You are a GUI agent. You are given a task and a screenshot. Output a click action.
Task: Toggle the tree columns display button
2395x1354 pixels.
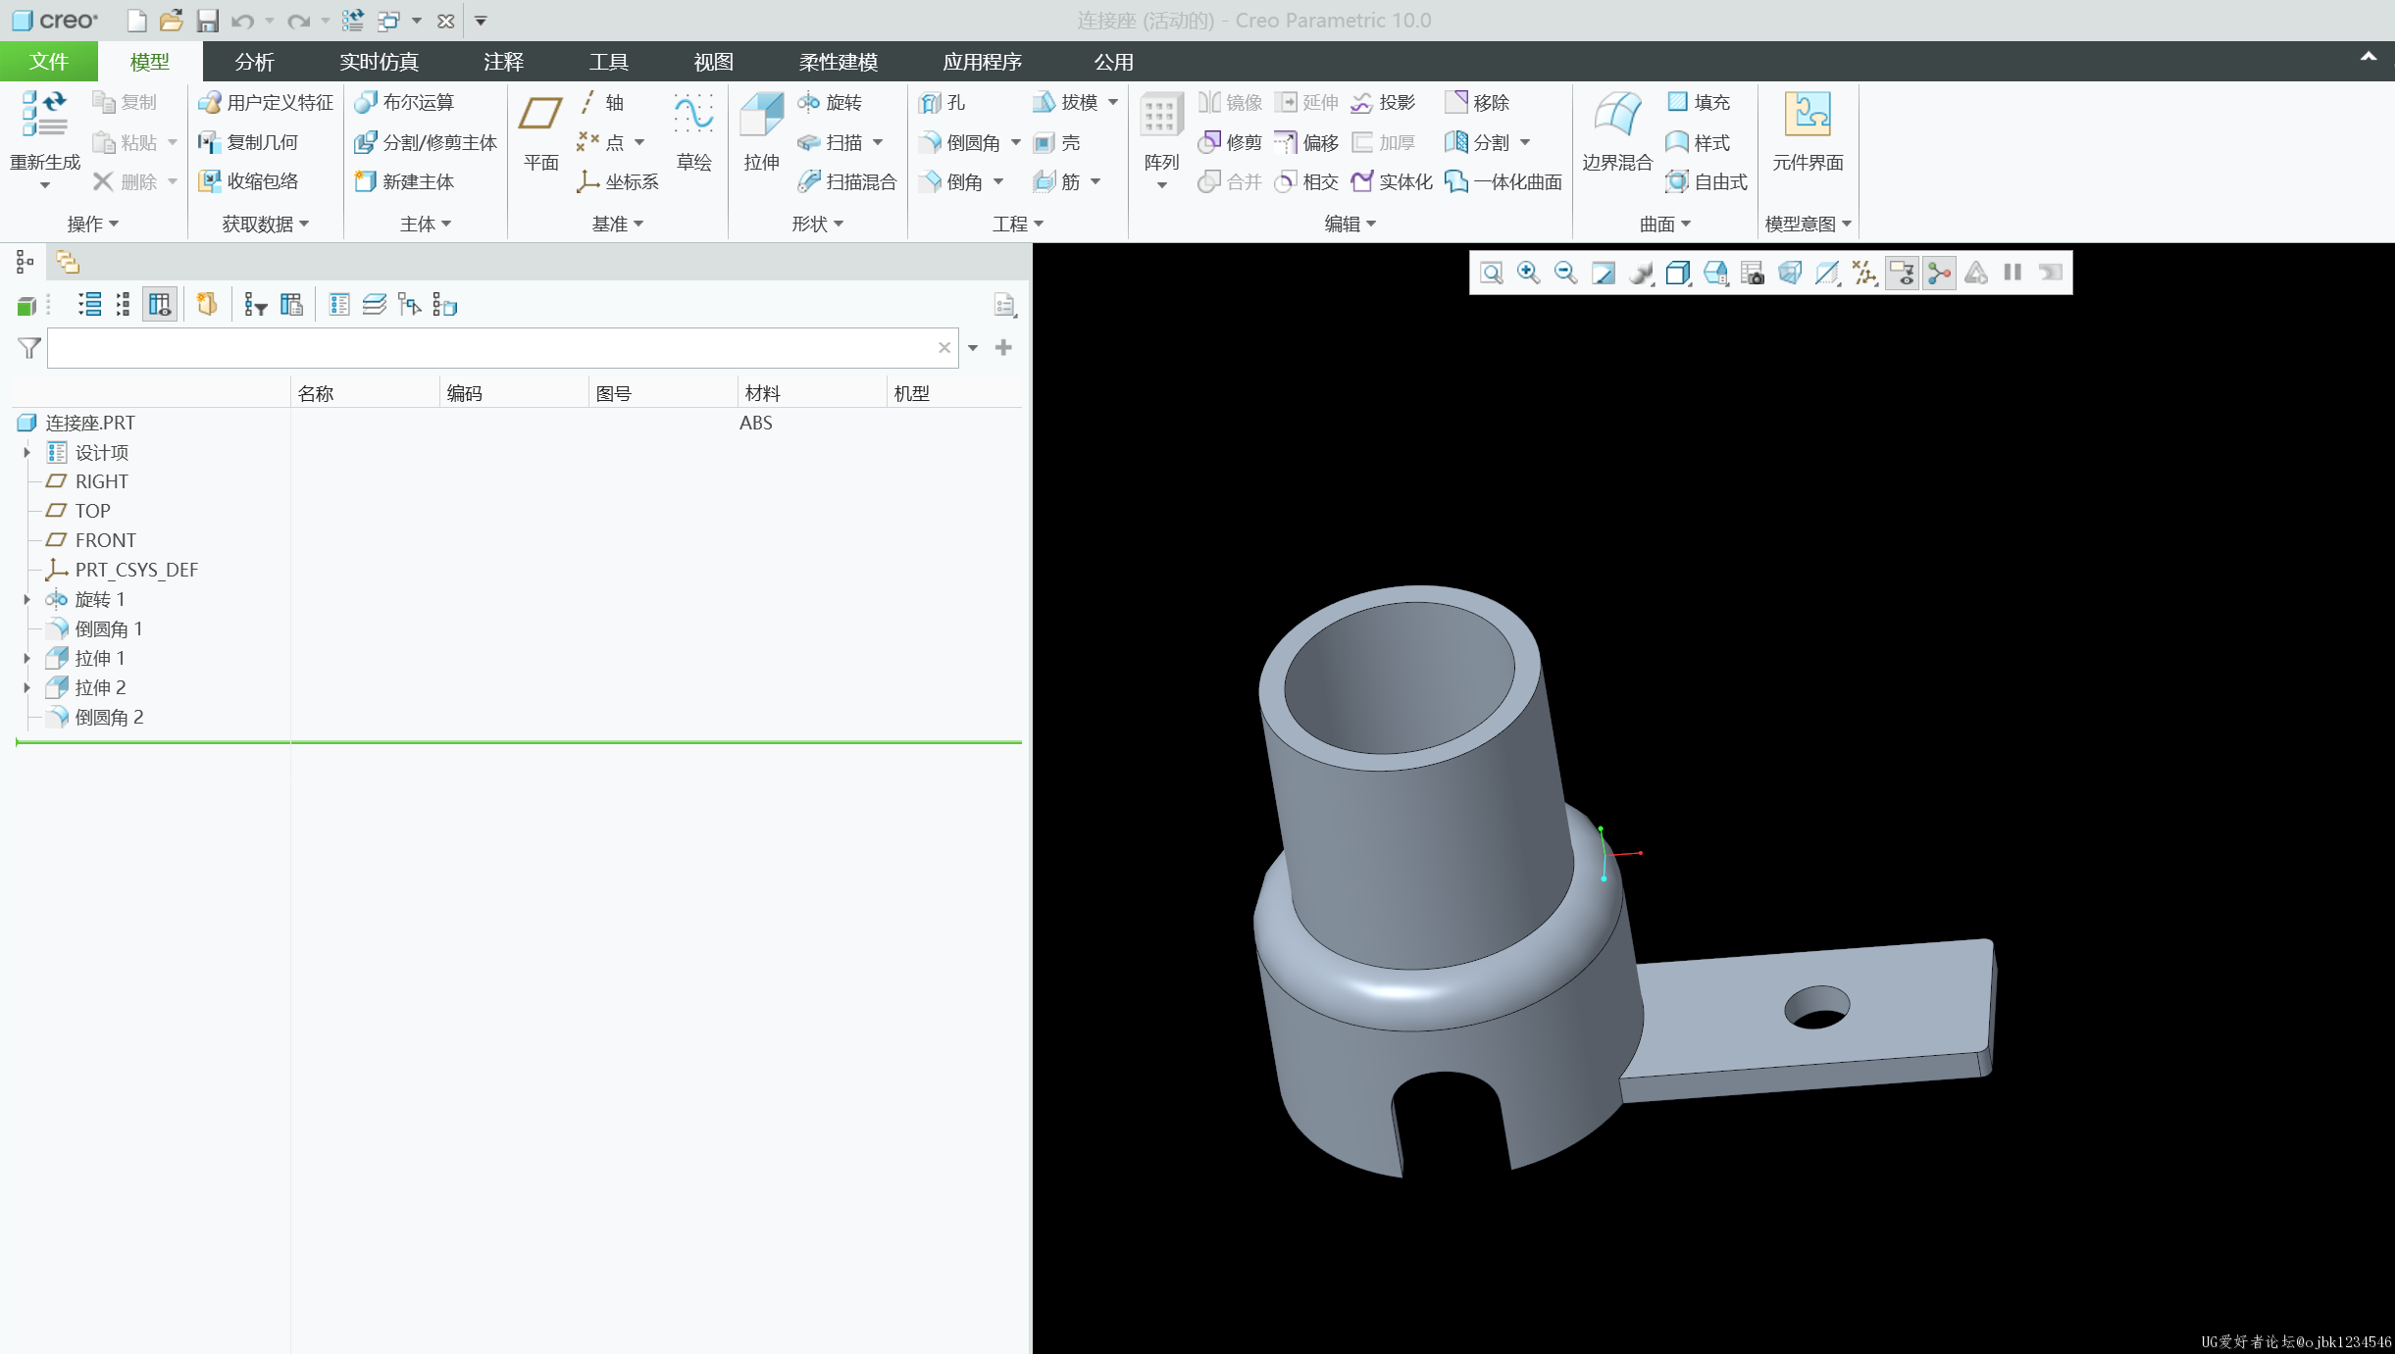(160, 305)
